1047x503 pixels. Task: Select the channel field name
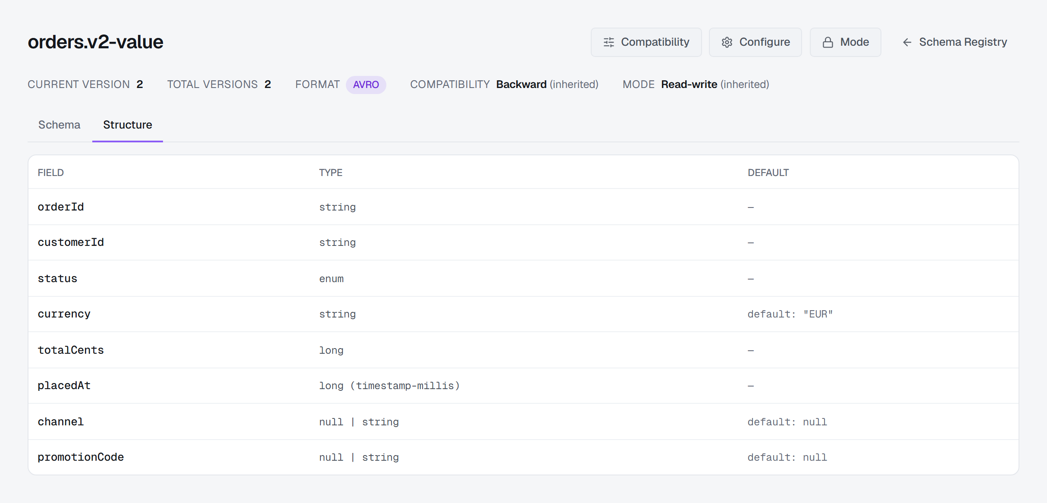[x=61, y=422]
